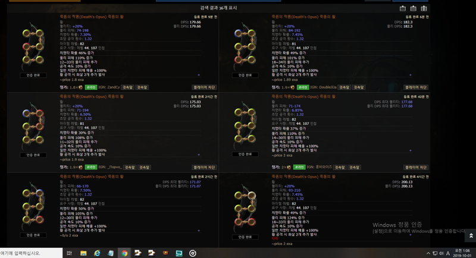Click the plus icon in _Порно_'s listing

(199, 155)
